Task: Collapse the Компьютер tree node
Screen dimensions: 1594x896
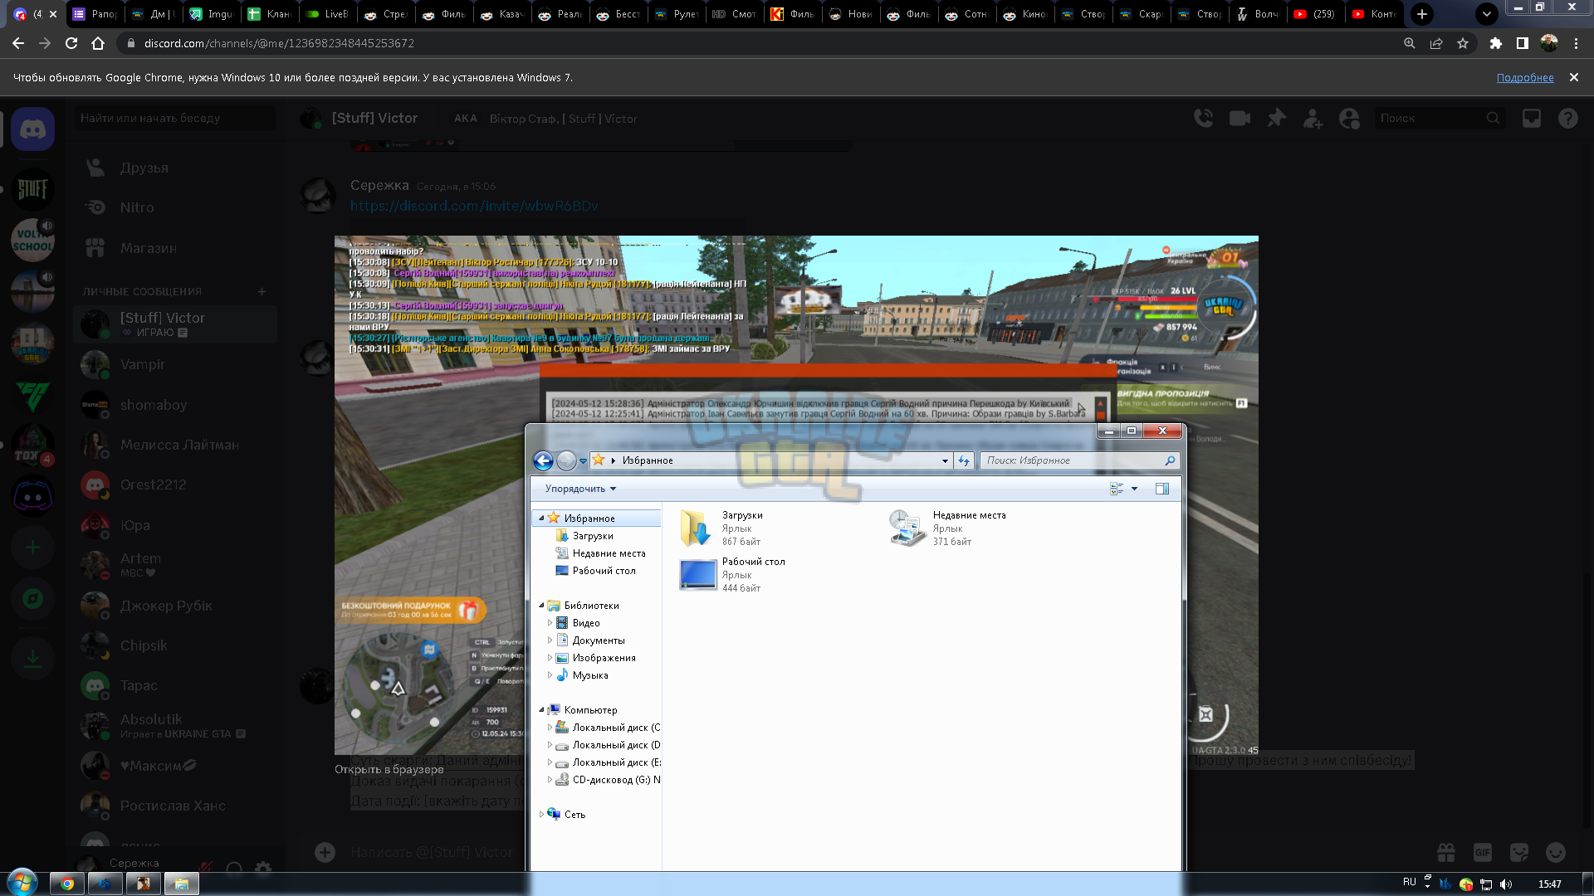Action: 541,710
